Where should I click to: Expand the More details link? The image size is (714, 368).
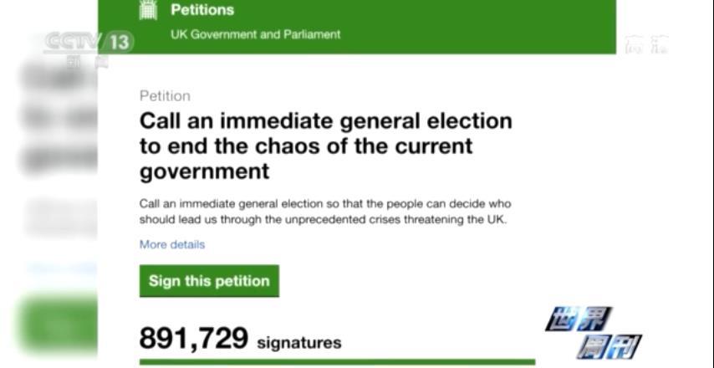(x=171, y=244)
